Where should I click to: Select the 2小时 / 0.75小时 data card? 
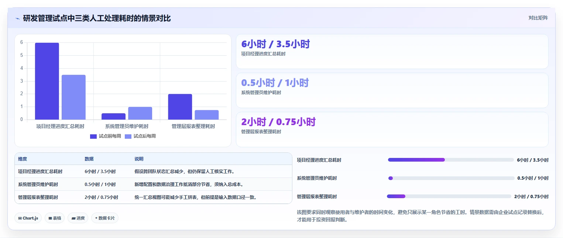392,130
